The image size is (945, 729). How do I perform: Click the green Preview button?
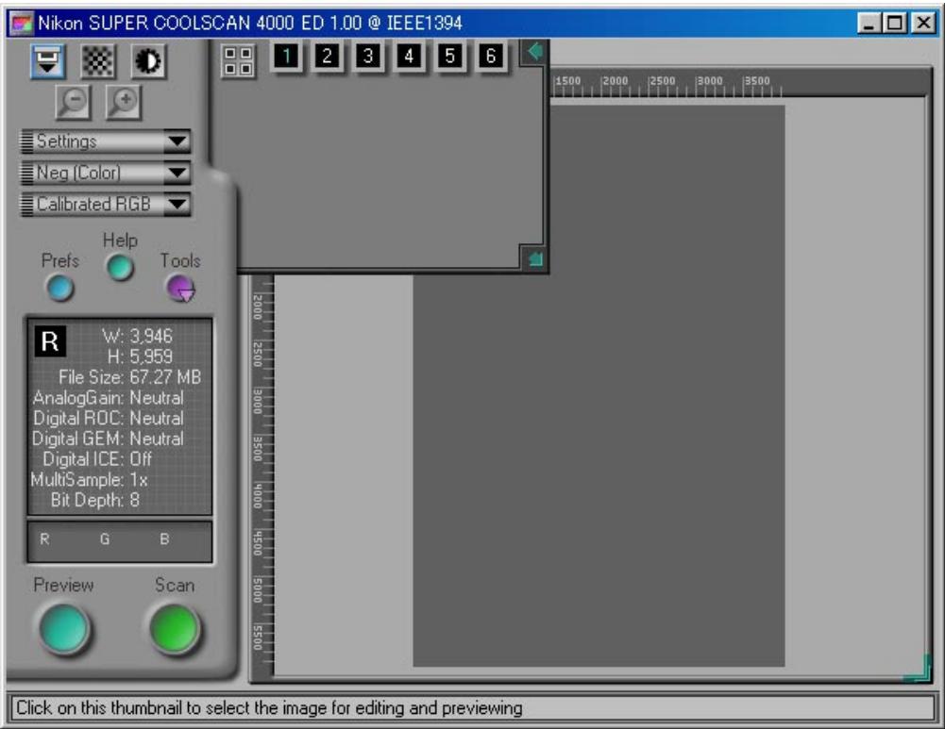[x=64, y=628]
